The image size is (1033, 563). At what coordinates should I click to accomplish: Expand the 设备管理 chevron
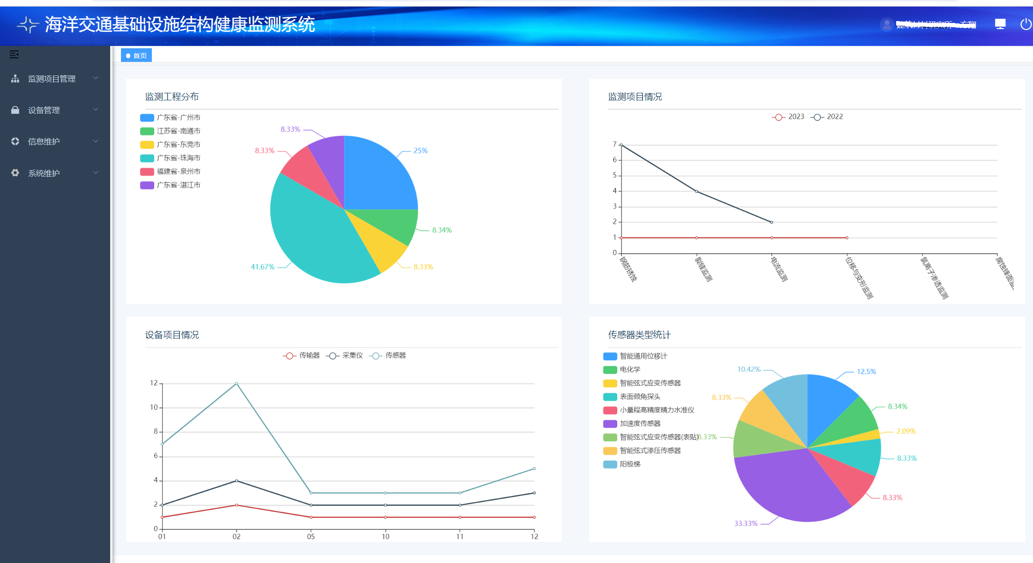96,110
